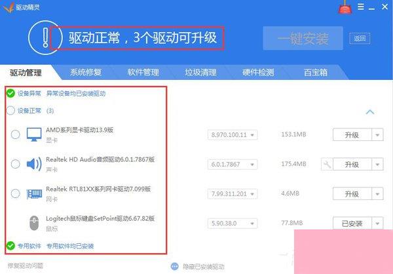The height and width of the screenshot is (274, 393).
Task: Open version dropdown 7.99.311.201
Action: point(233,194)
